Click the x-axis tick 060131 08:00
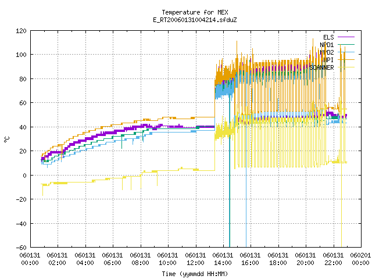The height and width of the screenshot is (279, 372). point(141,259)
